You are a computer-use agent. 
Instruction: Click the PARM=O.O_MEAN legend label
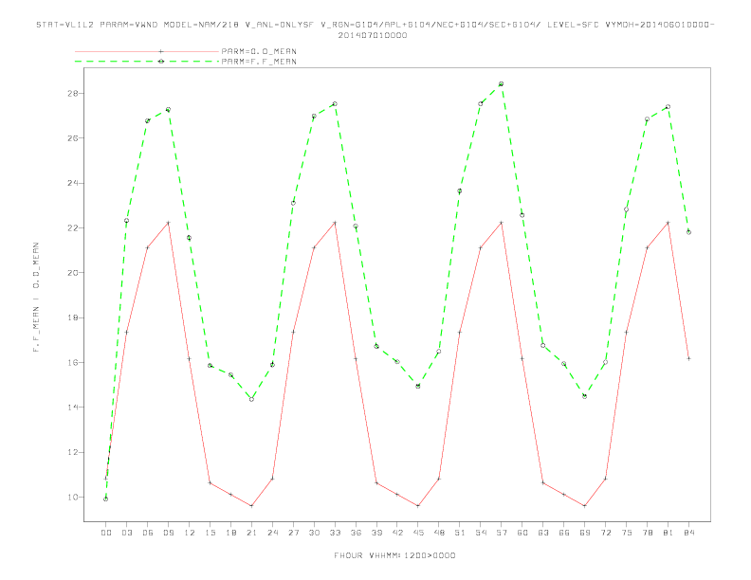259,51
